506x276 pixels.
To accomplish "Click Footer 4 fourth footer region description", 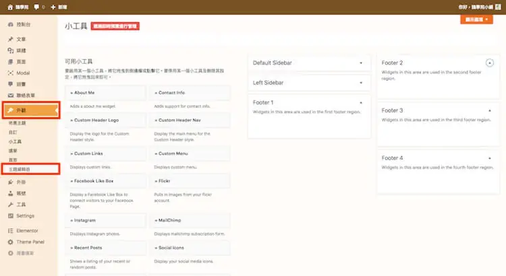I will pos(438,168).
